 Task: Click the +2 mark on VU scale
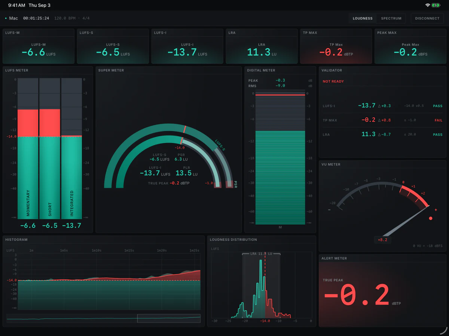[423, 193]
